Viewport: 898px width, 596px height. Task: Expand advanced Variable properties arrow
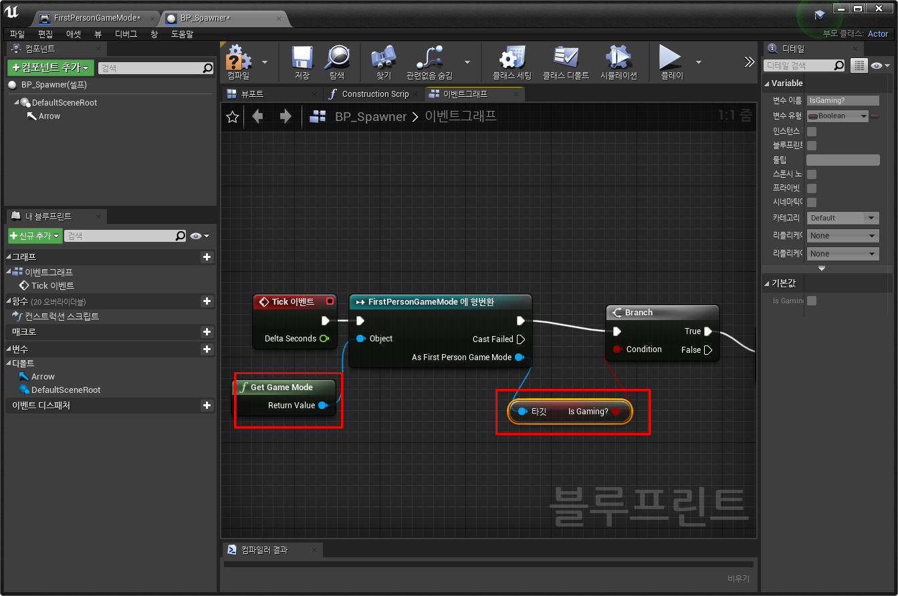click(822, 268)
